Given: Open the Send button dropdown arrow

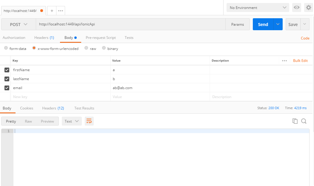Looking at the screenshot, I should click(x=278, y=24).
